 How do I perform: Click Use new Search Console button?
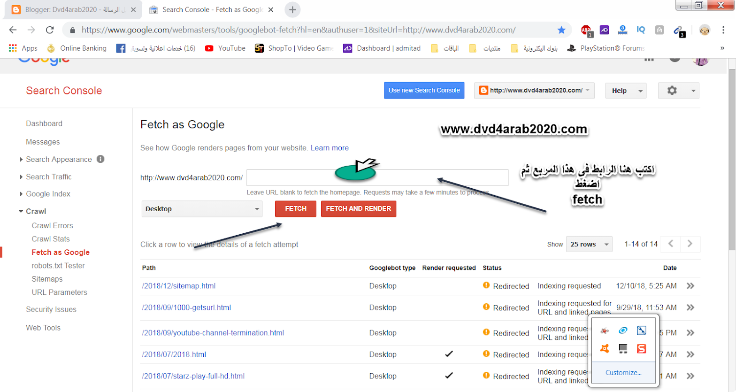coord(424,91)
